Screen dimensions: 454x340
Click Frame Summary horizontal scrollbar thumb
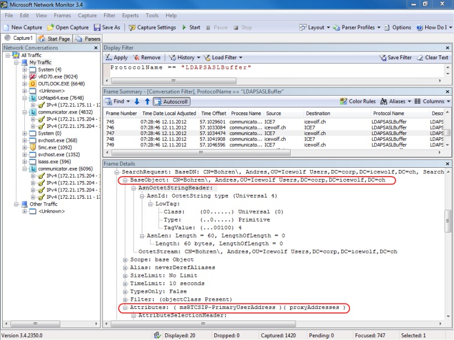coord(201,152)
